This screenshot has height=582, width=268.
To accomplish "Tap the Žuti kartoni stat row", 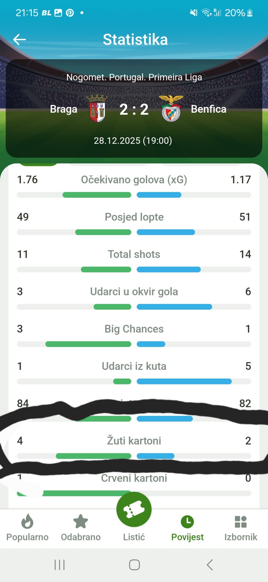I will point(134,441).
